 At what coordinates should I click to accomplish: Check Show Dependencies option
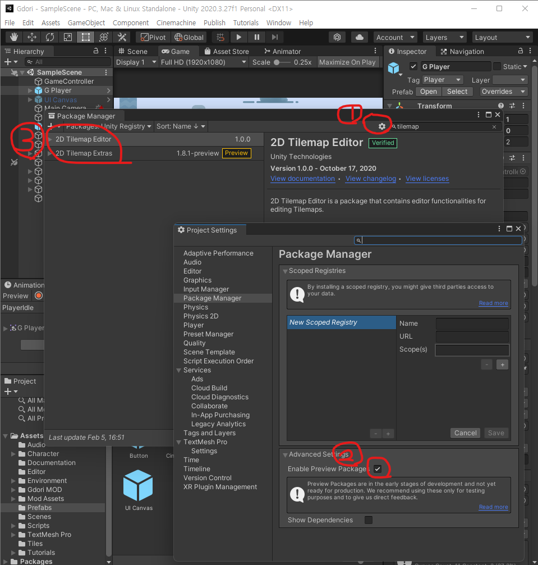pyautogui.click(x=369, y=520)
